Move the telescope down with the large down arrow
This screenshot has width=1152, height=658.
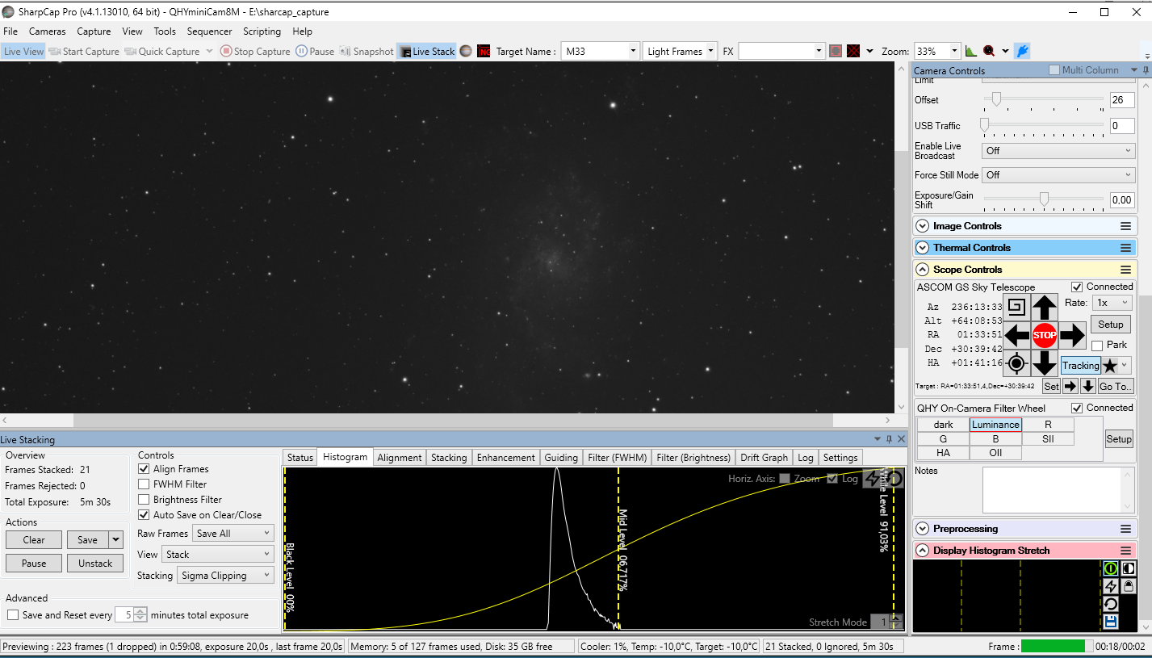(x=1045, y=363)
